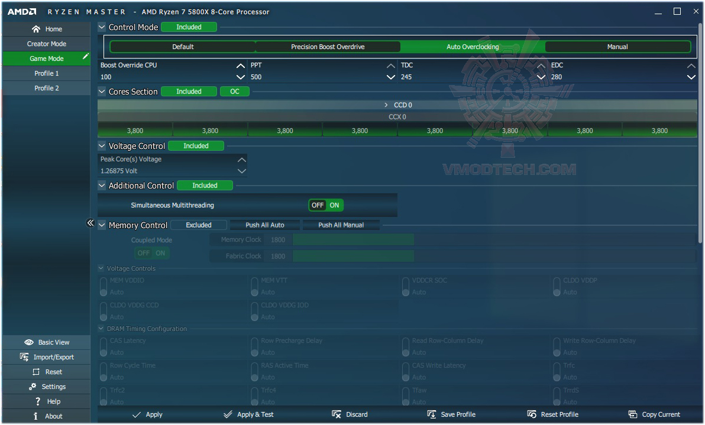Turn Simultaneous Multithreading ON
705x425 pixels.
335,205
